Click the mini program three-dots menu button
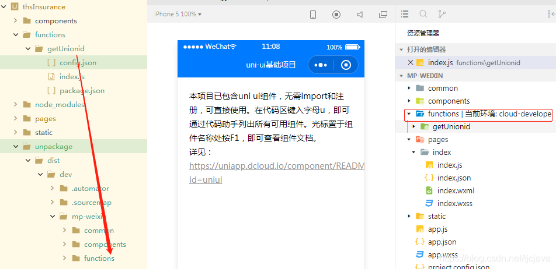 click(321, 65)
